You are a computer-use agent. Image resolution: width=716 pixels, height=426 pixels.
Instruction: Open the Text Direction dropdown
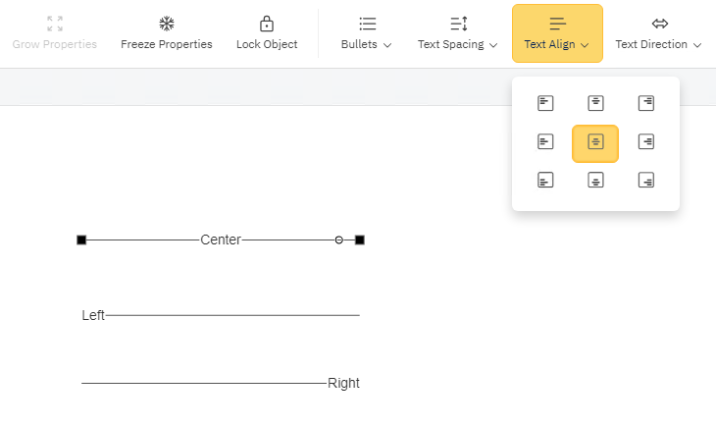click(x=659, y=33)
